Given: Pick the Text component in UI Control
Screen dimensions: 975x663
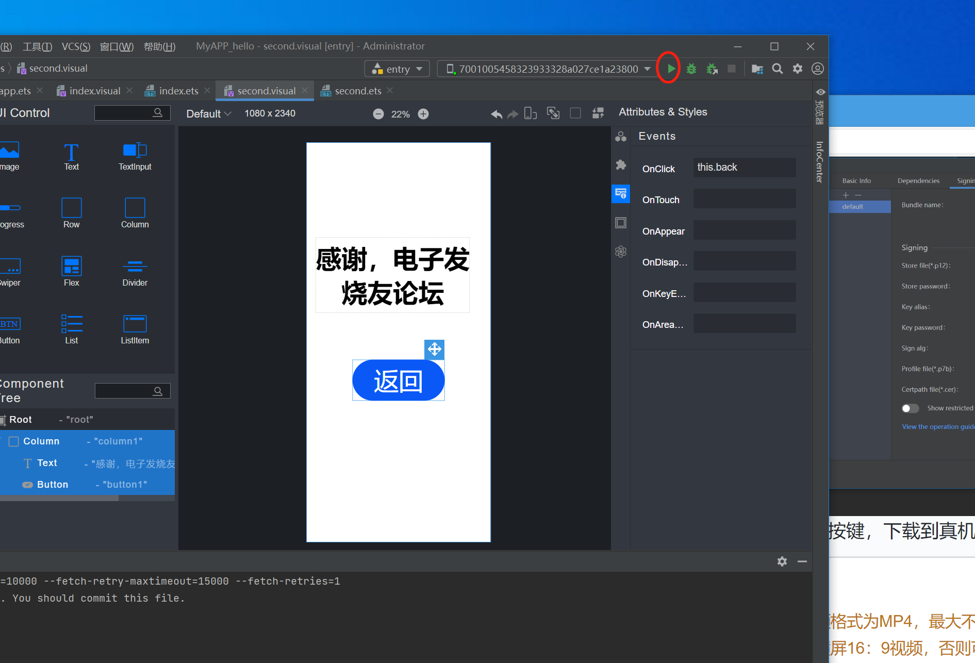Looking at the screenshot, I should click(x=71, y=157).
